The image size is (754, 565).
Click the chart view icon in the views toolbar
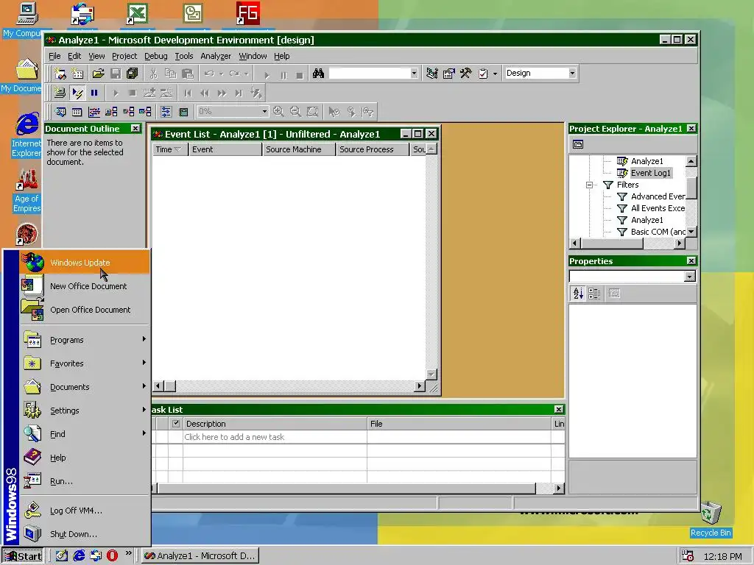[x=94, y=112]
